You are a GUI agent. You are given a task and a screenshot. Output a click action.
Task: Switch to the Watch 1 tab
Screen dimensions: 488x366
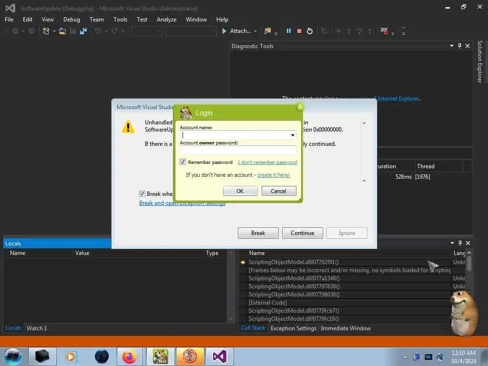coord(37,328)
